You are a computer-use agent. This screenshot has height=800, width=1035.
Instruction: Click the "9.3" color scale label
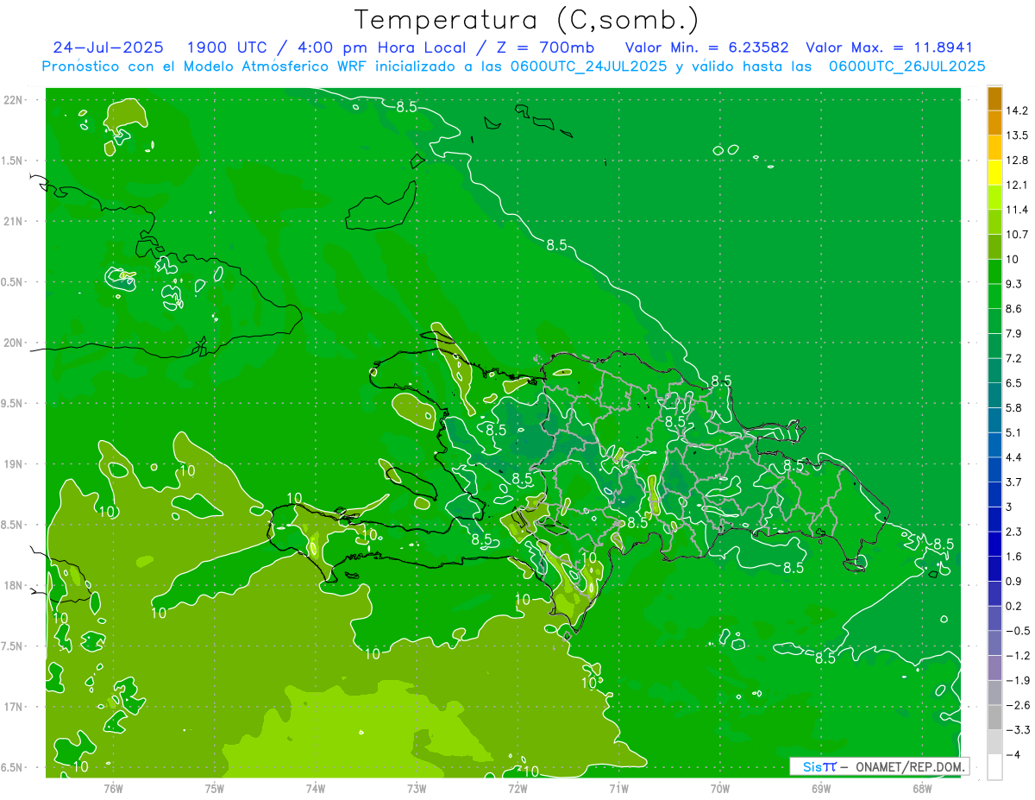point(1014,284)
